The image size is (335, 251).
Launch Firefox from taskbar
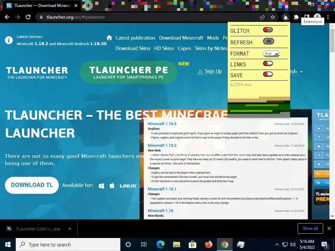[208, 244]
